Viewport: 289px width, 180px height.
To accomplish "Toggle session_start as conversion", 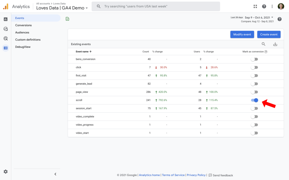I will tap(254, 108).
